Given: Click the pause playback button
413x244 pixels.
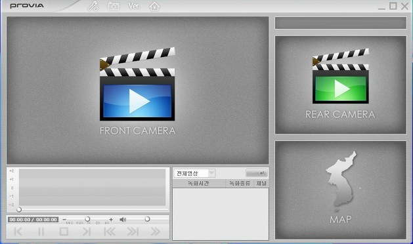Looking at the screenshot, I should 41,232.
